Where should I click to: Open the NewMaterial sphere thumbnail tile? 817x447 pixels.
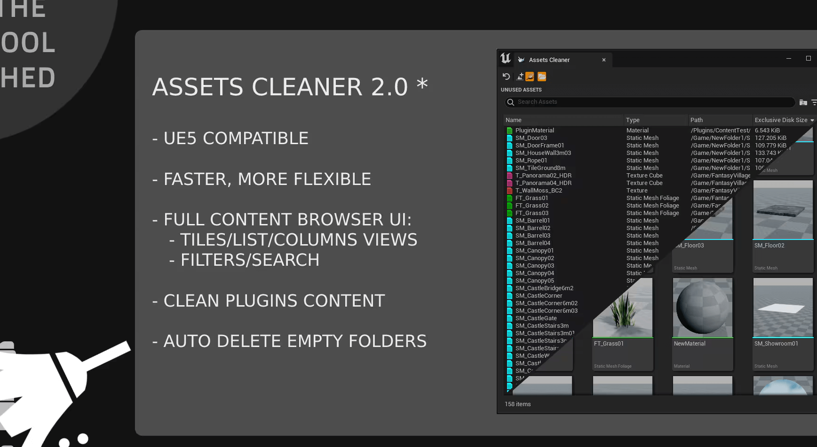703,324
